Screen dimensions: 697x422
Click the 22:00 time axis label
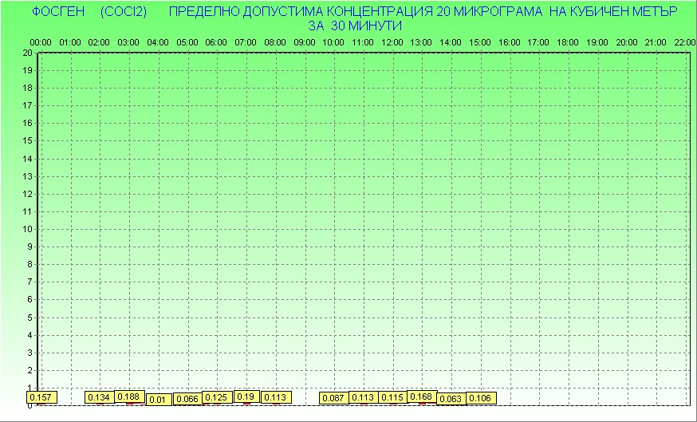pyautogui.click(x=684, y=41)
